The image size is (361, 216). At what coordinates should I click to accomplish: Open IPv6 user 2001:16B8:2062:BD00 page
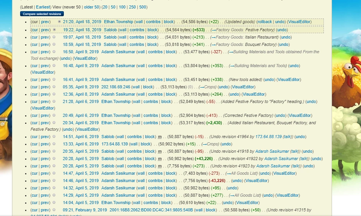click(151, 210)
